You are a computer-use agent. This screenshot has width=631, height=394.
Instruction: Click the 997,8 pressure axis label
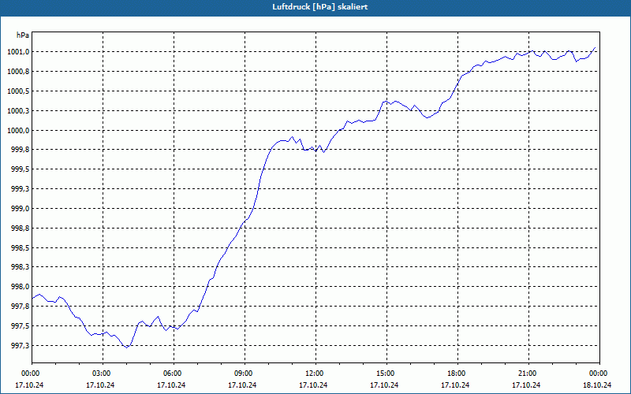coord(20,307)
